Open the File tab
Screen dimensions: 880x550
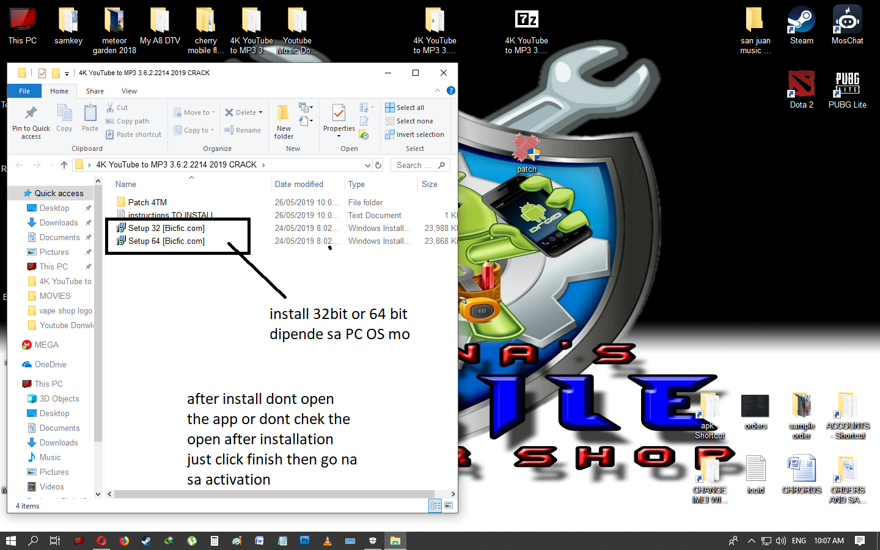(24, 91)
